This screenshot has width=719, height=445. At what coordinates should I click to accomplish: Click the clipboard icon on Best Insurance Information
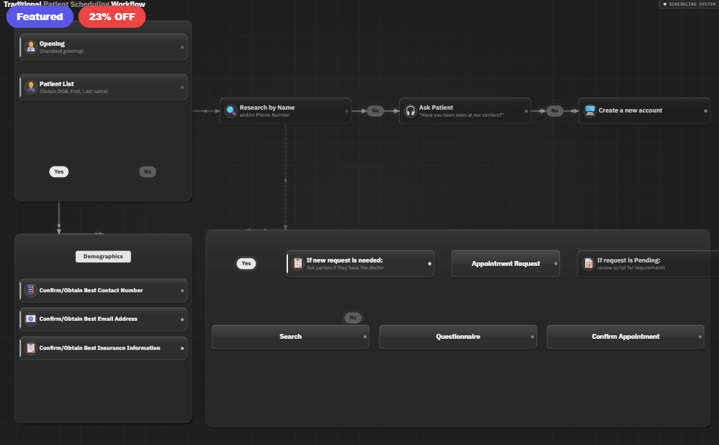click(x=31, y=348)
